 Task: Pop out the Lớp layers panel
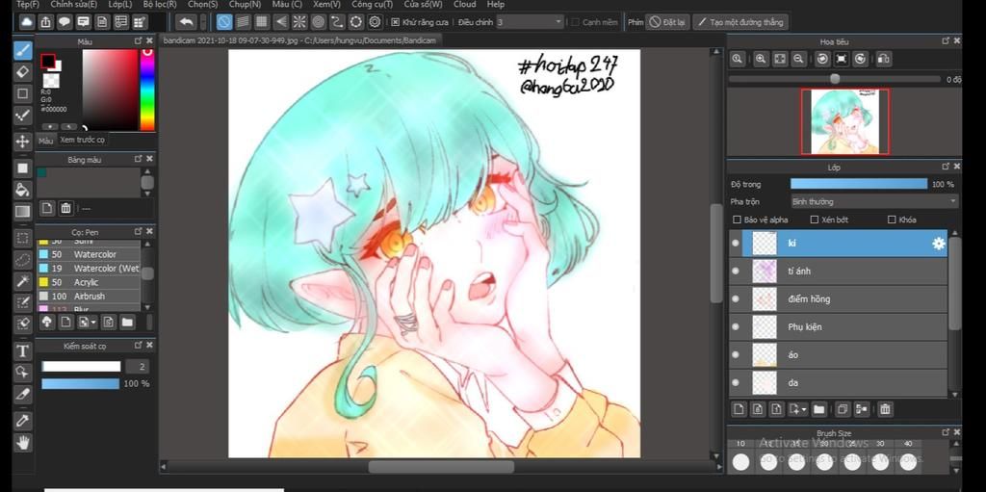[x=946, y=167]
